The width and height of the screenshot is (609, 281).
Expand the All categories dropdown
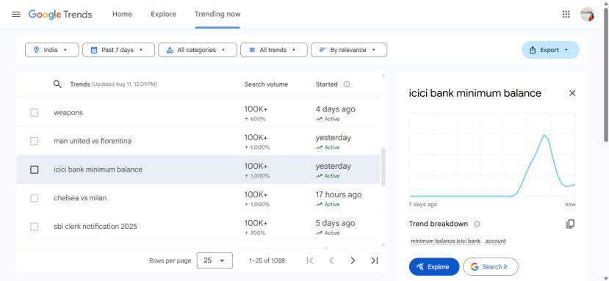click(198, 50)
